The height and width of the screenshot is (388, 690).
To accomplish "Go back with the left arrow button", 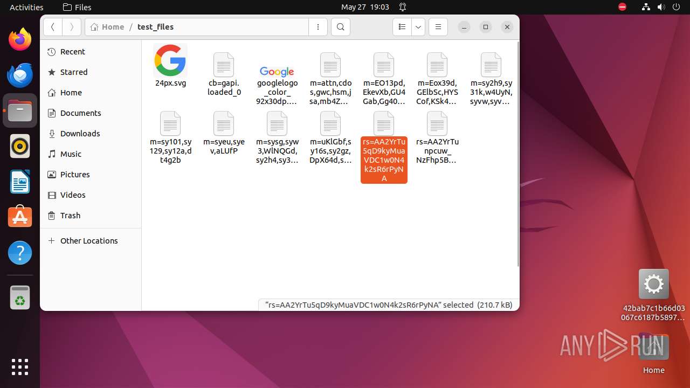I will pyautogui.click(x=53, y=27).
